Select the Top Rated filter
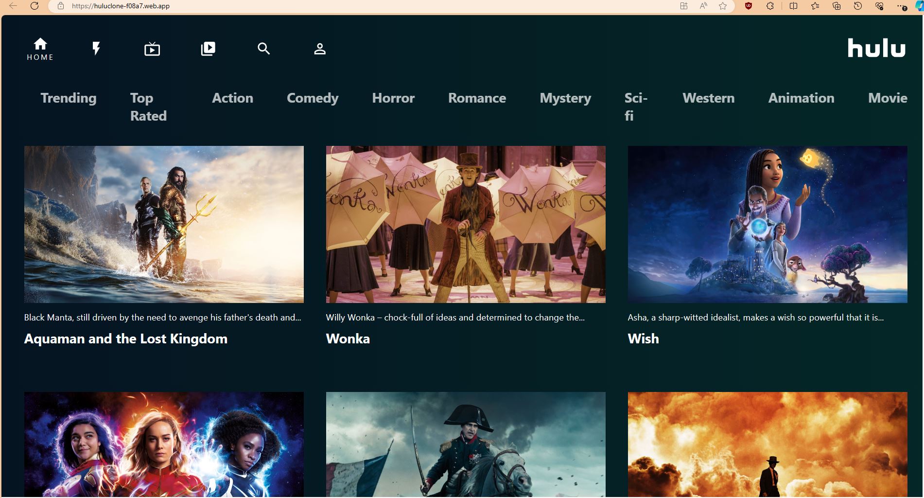Image resolution: width=924 pixels, height=498 pixels. (148, 107)
